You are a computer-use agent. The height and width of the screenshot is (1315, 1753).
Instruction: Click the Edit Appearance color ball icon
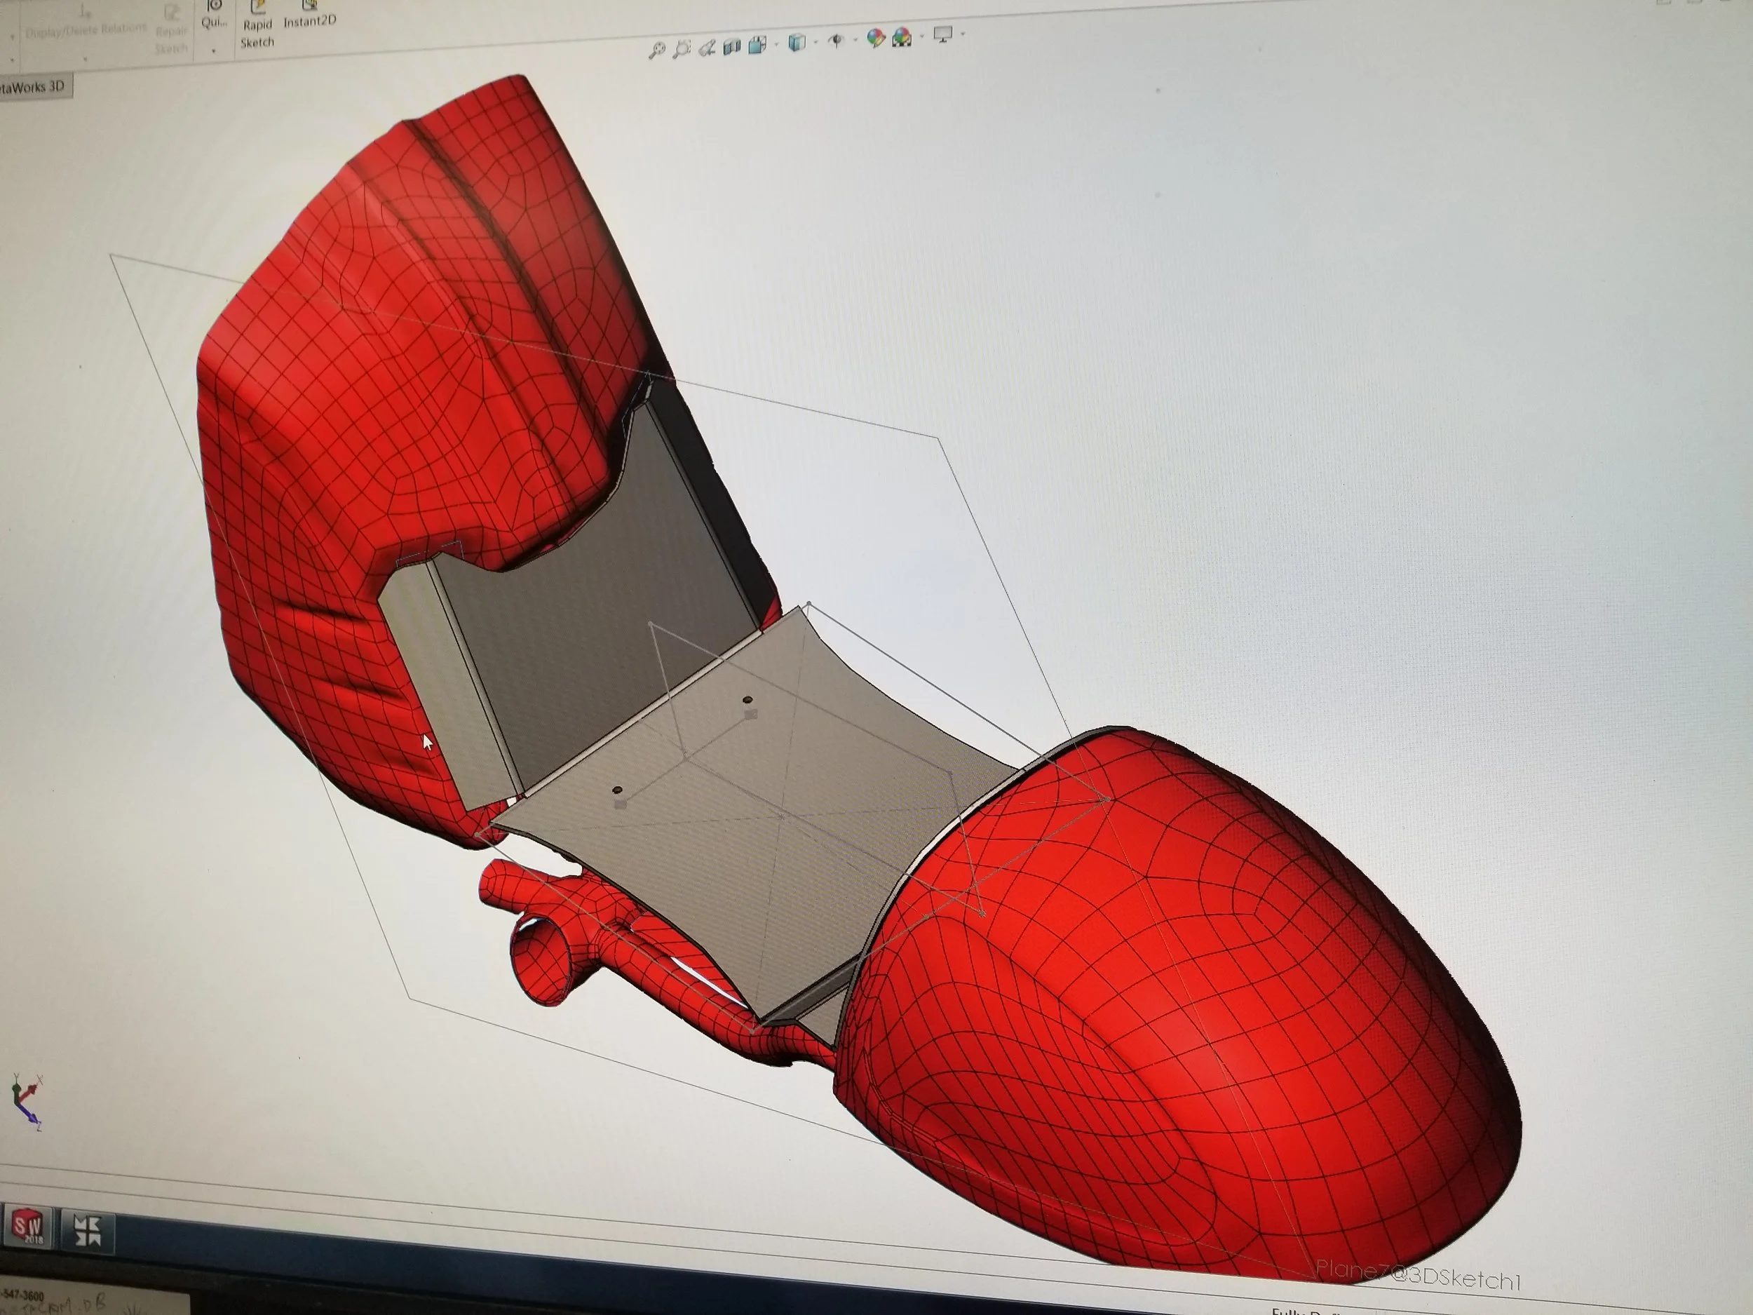click(x=875, y=38)
